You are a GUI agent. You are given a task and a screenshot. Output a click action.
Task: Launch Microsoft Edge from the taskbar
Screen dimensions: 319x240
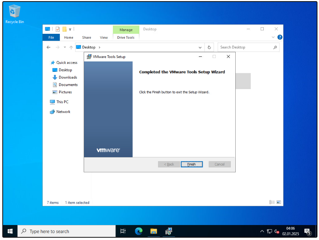point(139,231)
